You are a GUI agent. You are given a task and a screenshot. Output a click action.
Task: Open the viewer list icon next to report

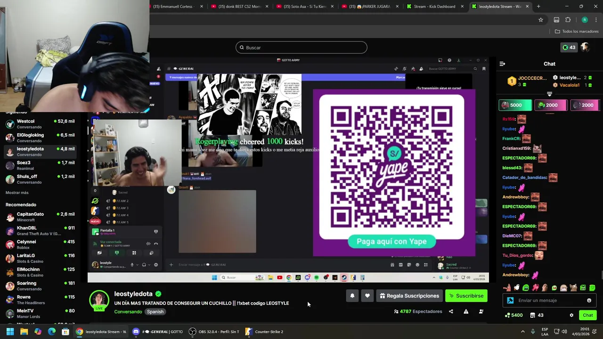click(x=481, y=311)
